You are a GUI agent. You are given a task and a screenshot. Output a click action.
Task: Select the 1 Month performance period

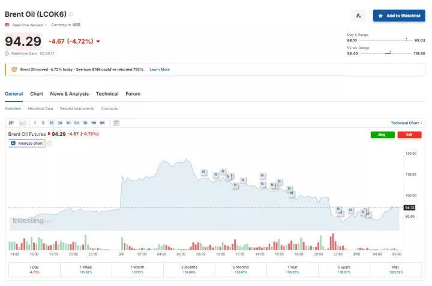(x=138, y=269)
